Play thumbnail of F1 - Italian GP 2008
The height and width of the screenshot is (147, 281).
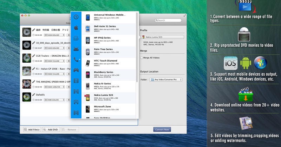click(x=27, y=71)
